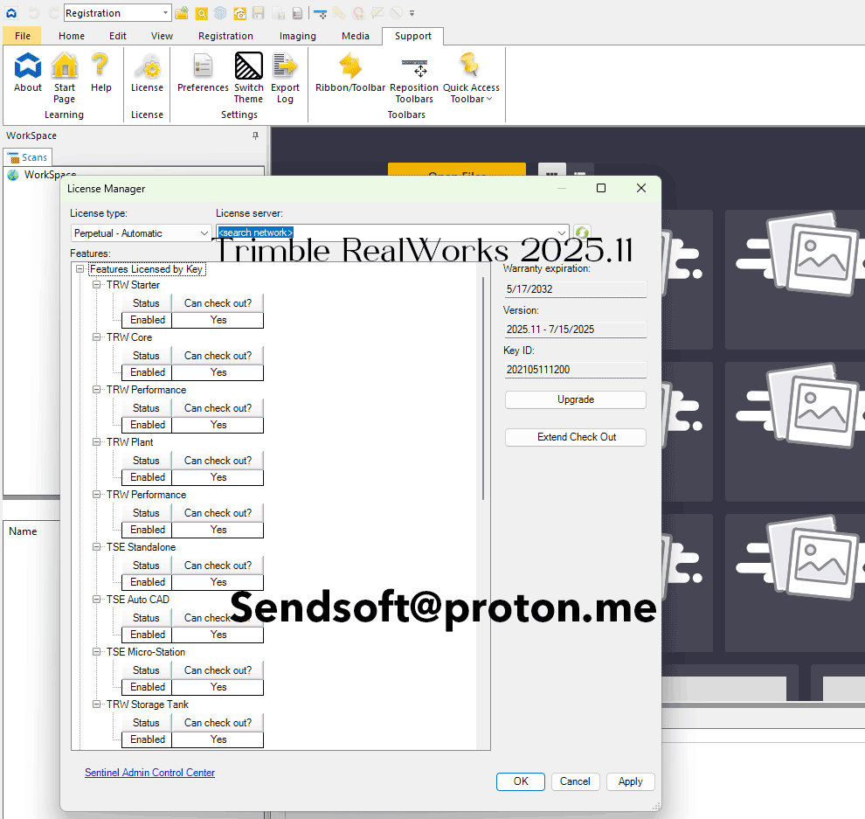Select the Scans tab in WorkSpace
Screen dimensions: 865x819
coord(28,157)
